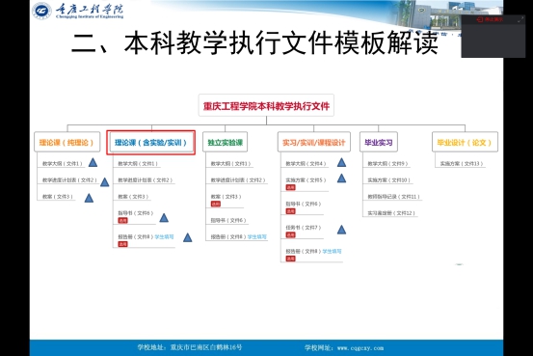Click blue triangle beside 教案(文件3) in 纯理论 column

(x=89, y=198)
